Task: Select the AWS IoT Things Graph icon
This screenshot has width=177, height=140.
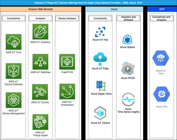Action: click(41, 122)
